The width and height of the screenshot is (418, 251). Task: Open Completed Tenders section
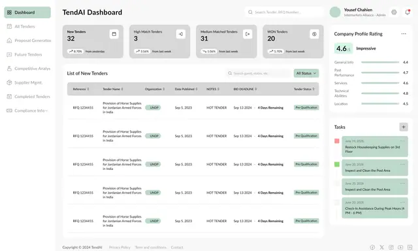tap(32, 97)
